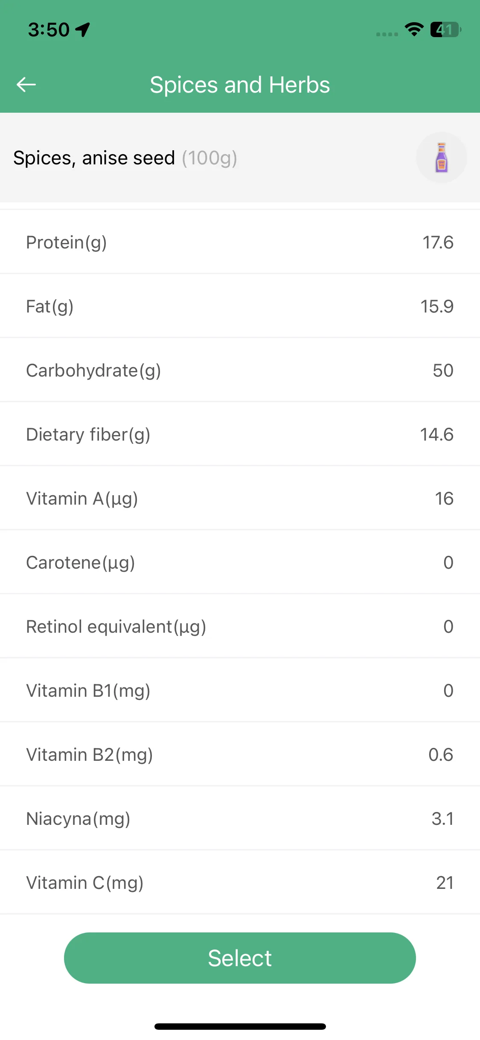The width and height of the screenshot is (480, 1040).
Task: Tap the Carbohydrate(g) row
Action: pos(240,370)
